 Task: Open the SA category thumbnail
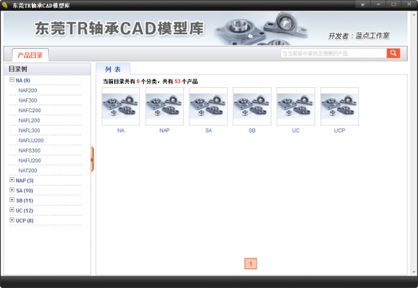tap(208, 106)
